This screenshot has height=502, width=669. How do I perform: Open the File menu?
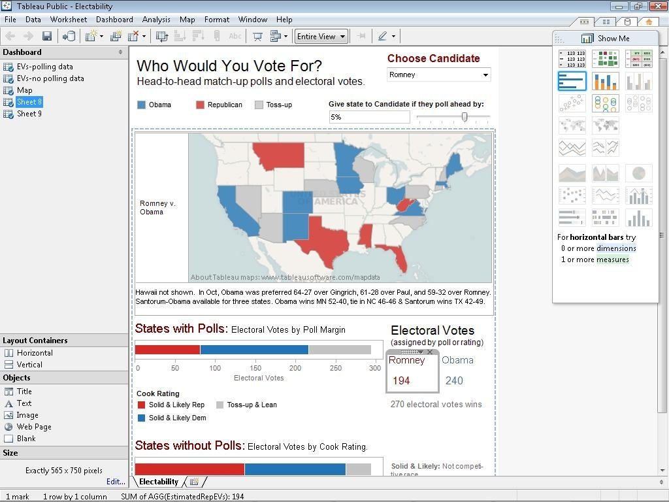click(10, 20)
